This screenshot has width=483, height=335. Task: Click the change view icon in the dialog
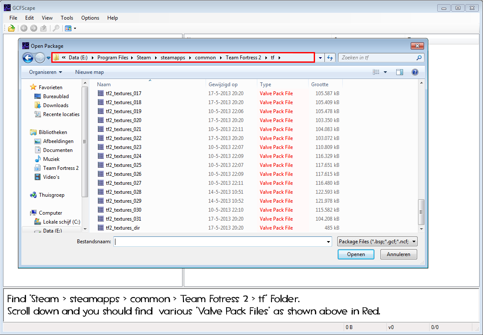click(x=376, y=72)
